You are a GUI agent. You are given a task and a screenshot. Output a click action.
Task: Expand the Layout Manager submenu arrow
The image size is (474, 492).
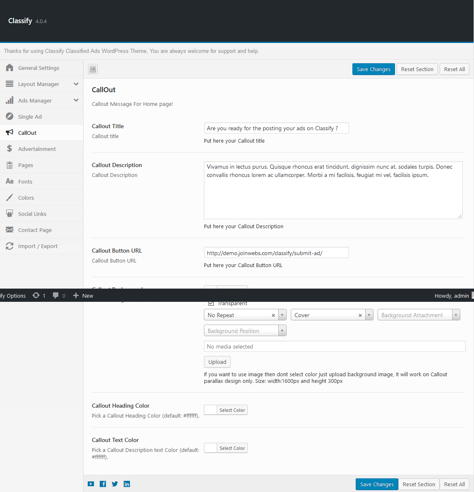[x=76, y=84]
